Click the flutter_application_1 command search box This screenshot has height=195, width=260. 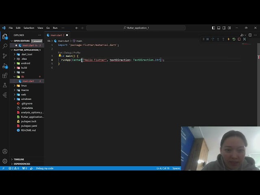coord(136,28)
